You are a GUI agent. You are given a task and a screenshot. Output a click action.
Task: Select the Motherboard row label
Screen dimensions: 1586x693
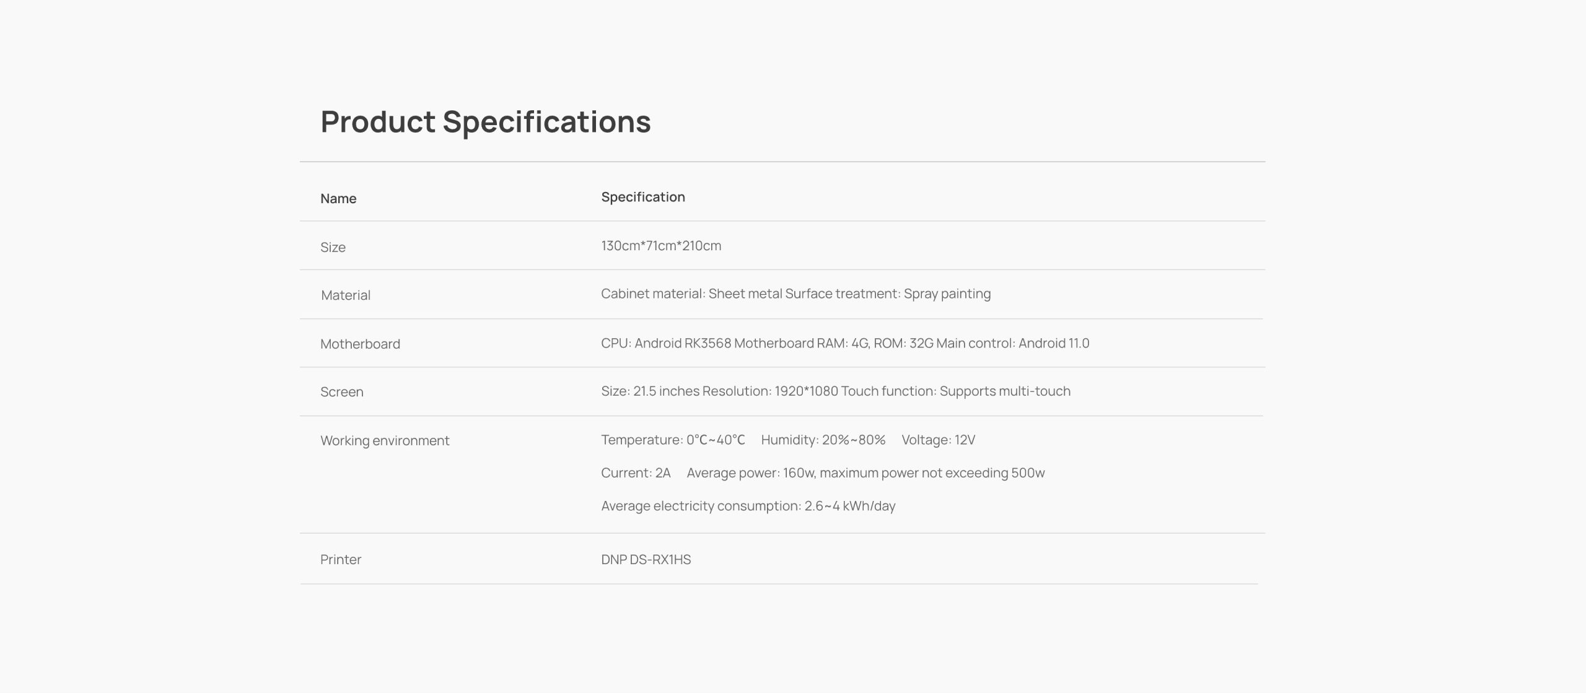coord(360,344)
